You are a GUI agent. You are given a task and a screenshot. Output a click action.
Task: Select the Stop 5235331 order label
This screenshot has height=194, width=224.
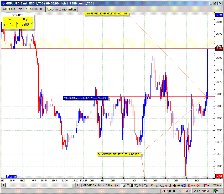pyautogui.click(x=119, y=154)
